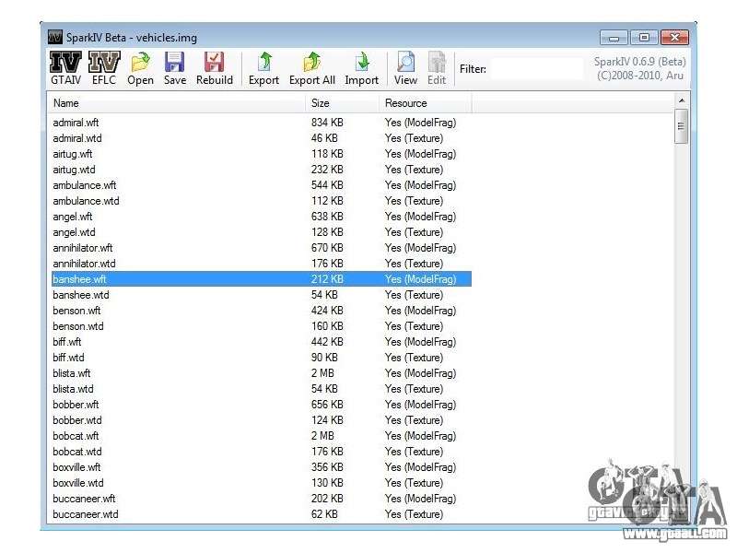Viewport: 737px width, 553px height.
Task: Rebuild the vehicles.img archive
Action: pyautogui.click(x=215, y=68)
